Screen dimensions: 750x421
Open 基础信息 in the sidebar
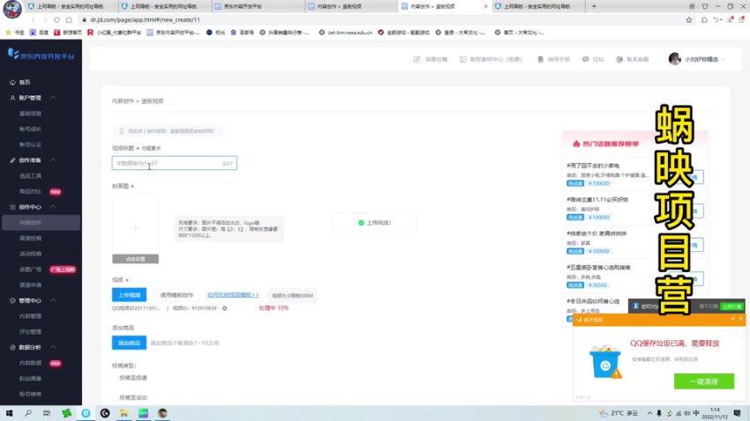pos(30,114)
